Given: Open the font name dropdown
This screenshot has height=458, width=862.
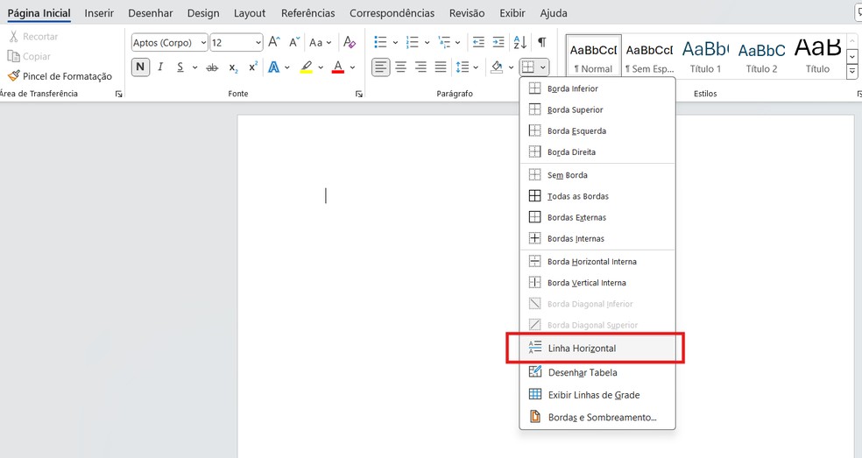Looking at the screenshot, I should point(203,42).
